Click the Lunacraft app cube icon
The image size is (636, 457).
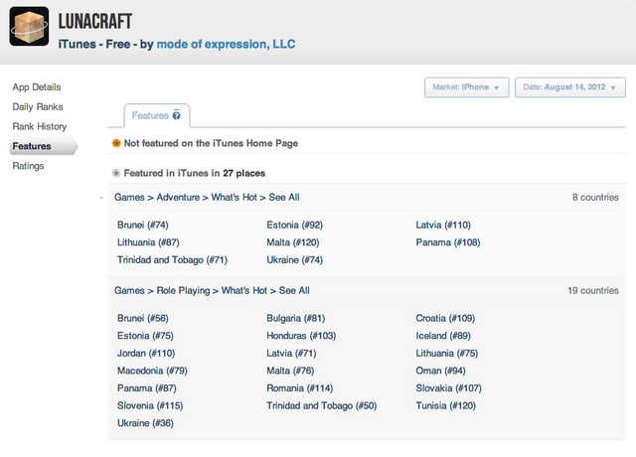29,26
